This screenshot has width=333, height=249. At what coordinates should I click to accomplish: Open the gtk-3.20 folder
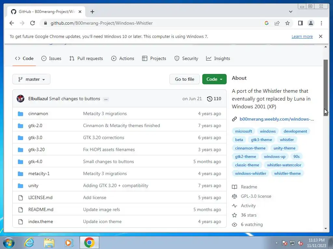pos(36,149)
